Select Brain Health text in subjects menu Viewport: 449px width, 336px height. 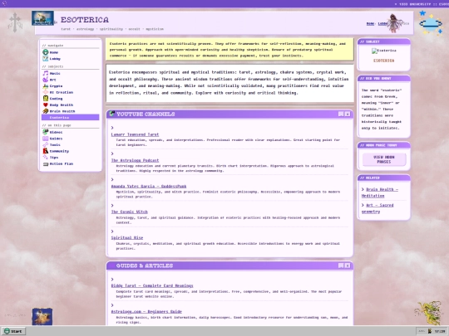click(x=62, y=111)
